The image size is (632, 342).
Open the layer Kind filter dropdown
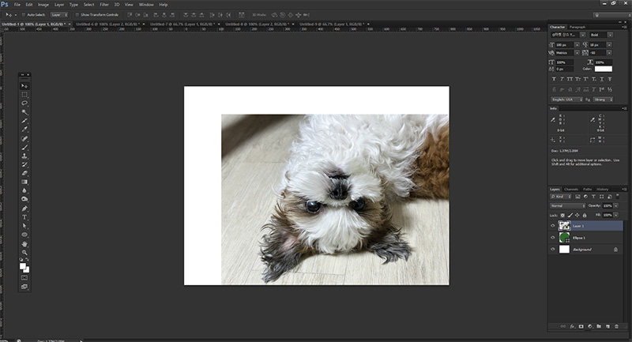coord(561,197)
